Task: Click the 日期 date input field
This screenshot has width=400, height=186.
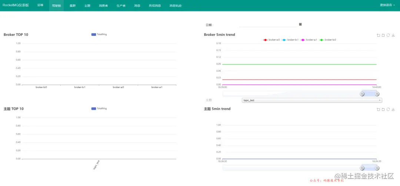Action: tap(268, 25)
